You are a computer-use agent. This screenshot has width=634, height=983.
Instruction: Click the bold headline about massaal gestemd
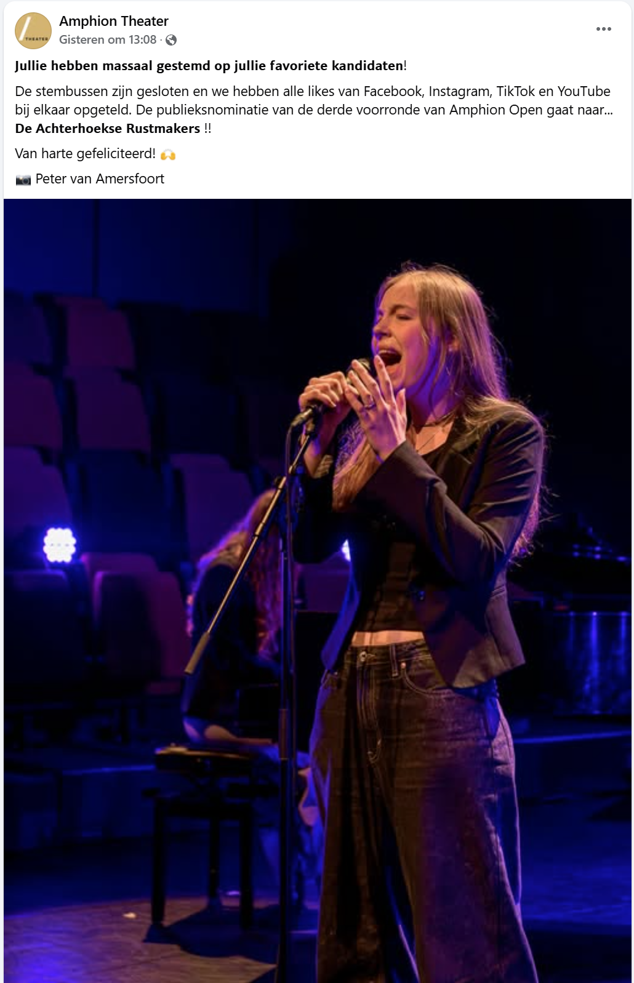209,66
